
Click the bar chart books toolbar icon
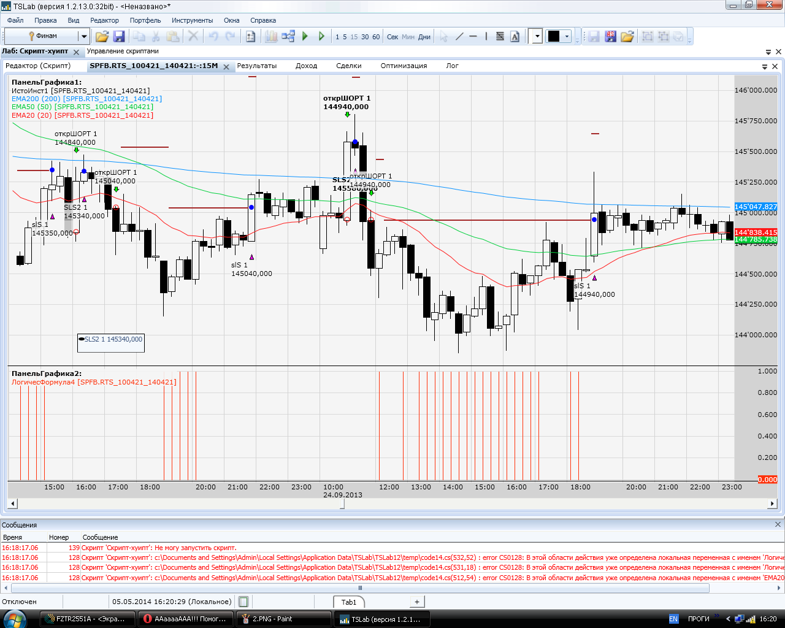point(271,37)
